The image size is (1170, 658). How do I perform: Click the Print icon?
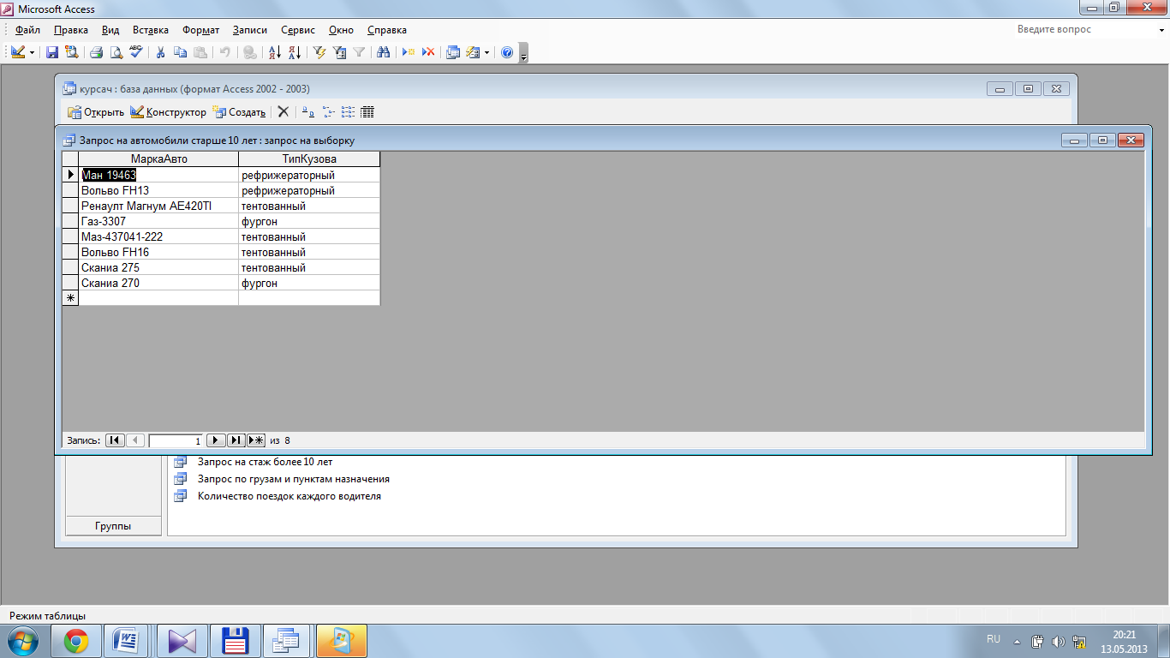tap(97, 52)
